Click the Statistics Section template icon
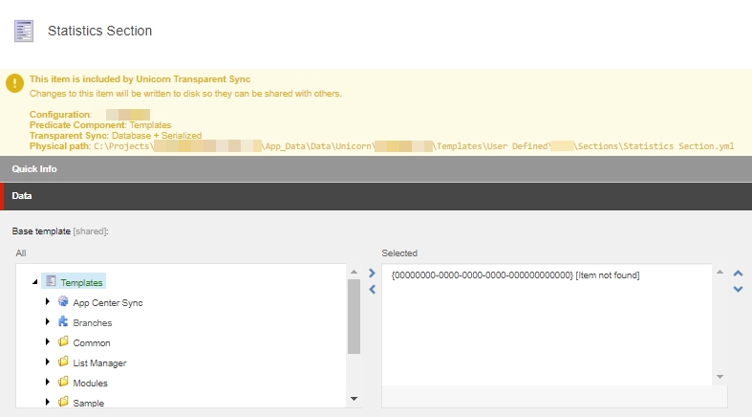 24,31
